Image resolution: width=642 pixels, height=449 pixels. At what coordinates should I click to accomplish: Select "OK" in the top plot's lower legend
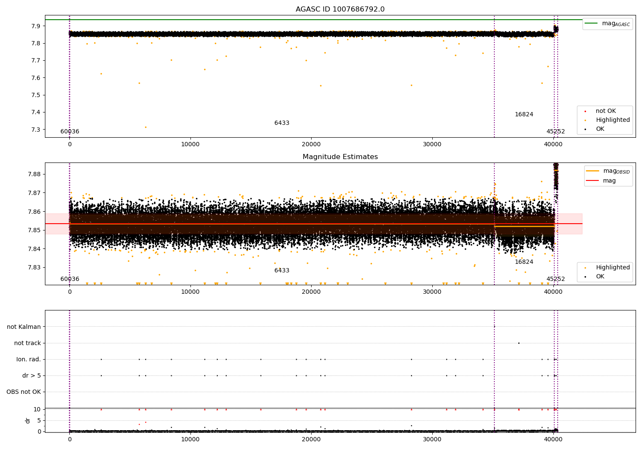coord(600,129)
